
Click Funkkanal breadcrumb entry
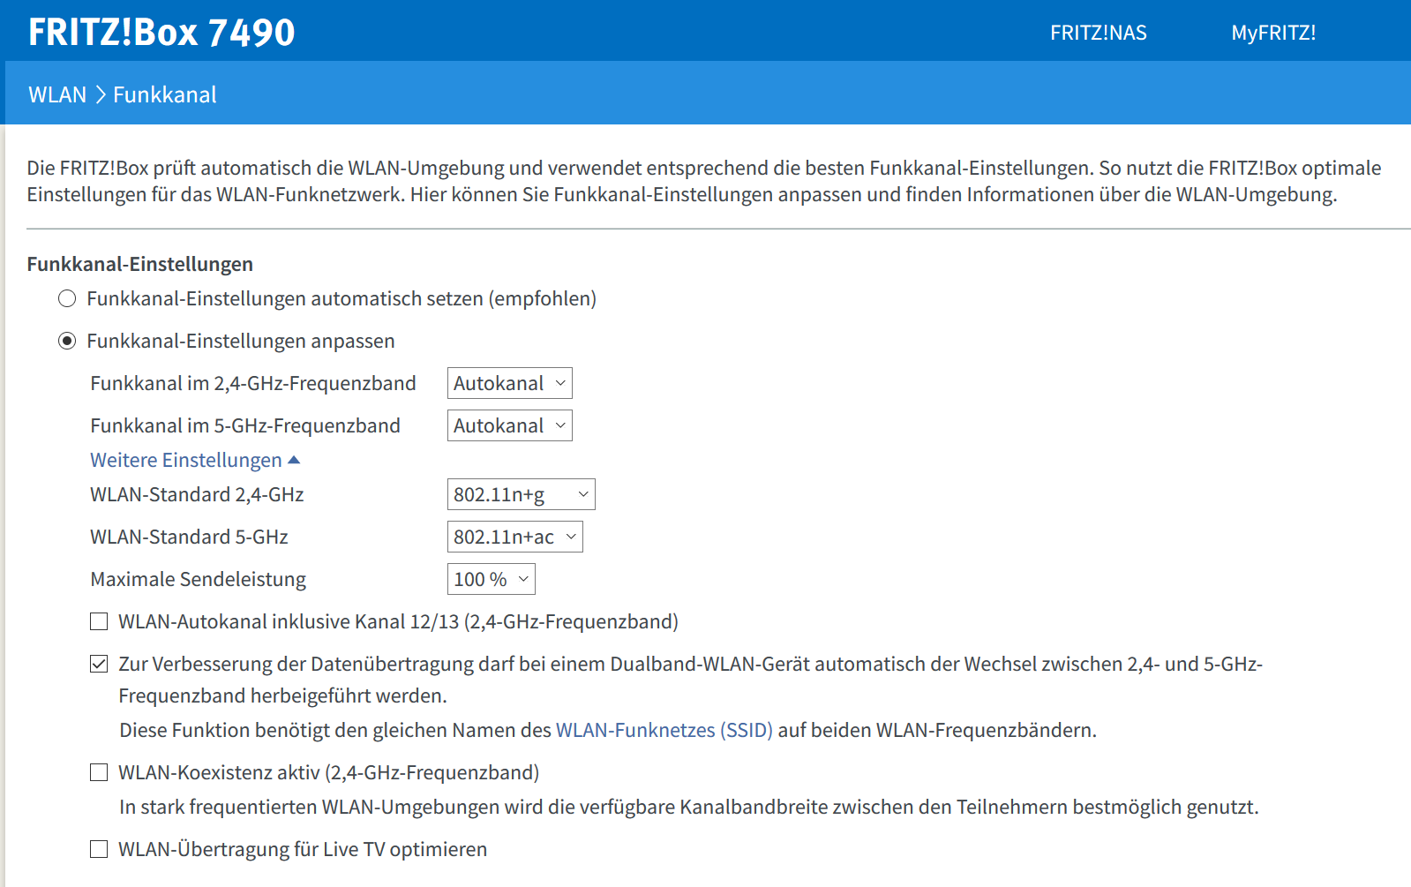point(165,94)
